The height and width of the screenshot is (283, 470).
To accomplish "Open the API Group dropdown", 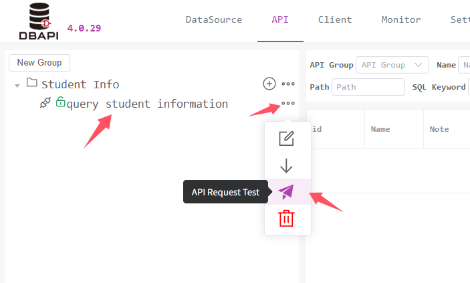I will click(x=392, y=65).
